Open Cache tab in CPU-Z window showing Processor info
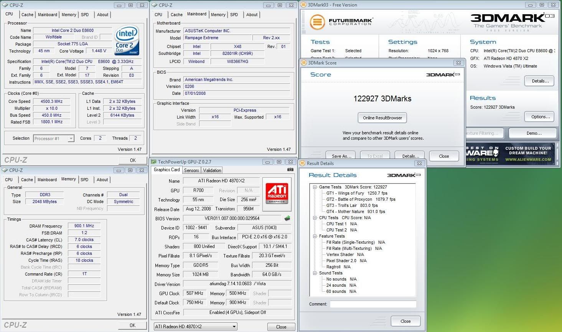 [27, 15]
